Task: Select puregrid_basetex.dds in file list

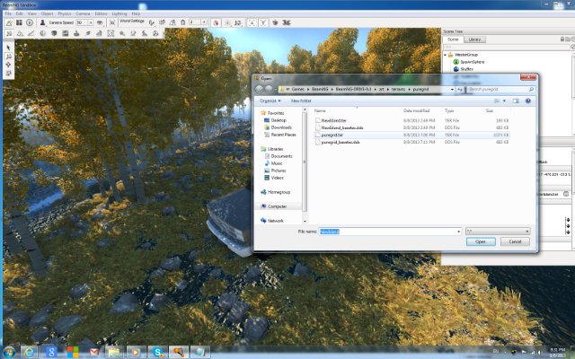Action: click(x=411, y=142)
